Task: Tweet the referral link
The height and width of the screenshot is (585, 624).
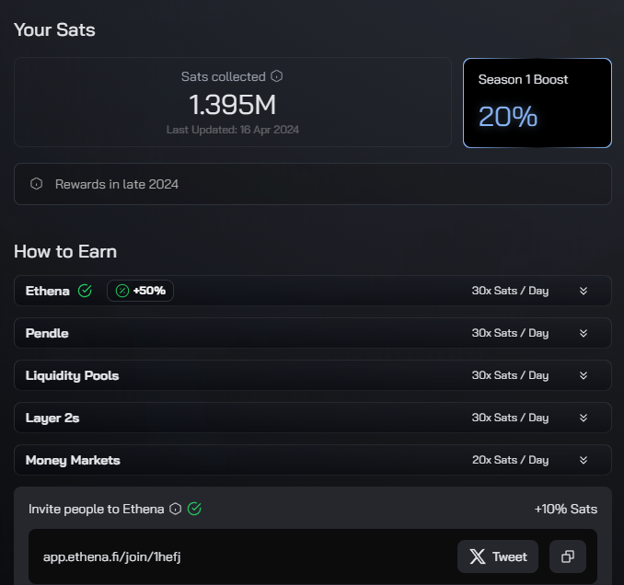Action: click(x=498, y=556)
